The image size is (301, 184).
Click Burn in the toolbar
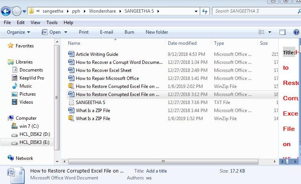pyautogui.click(x=129, y=32)
